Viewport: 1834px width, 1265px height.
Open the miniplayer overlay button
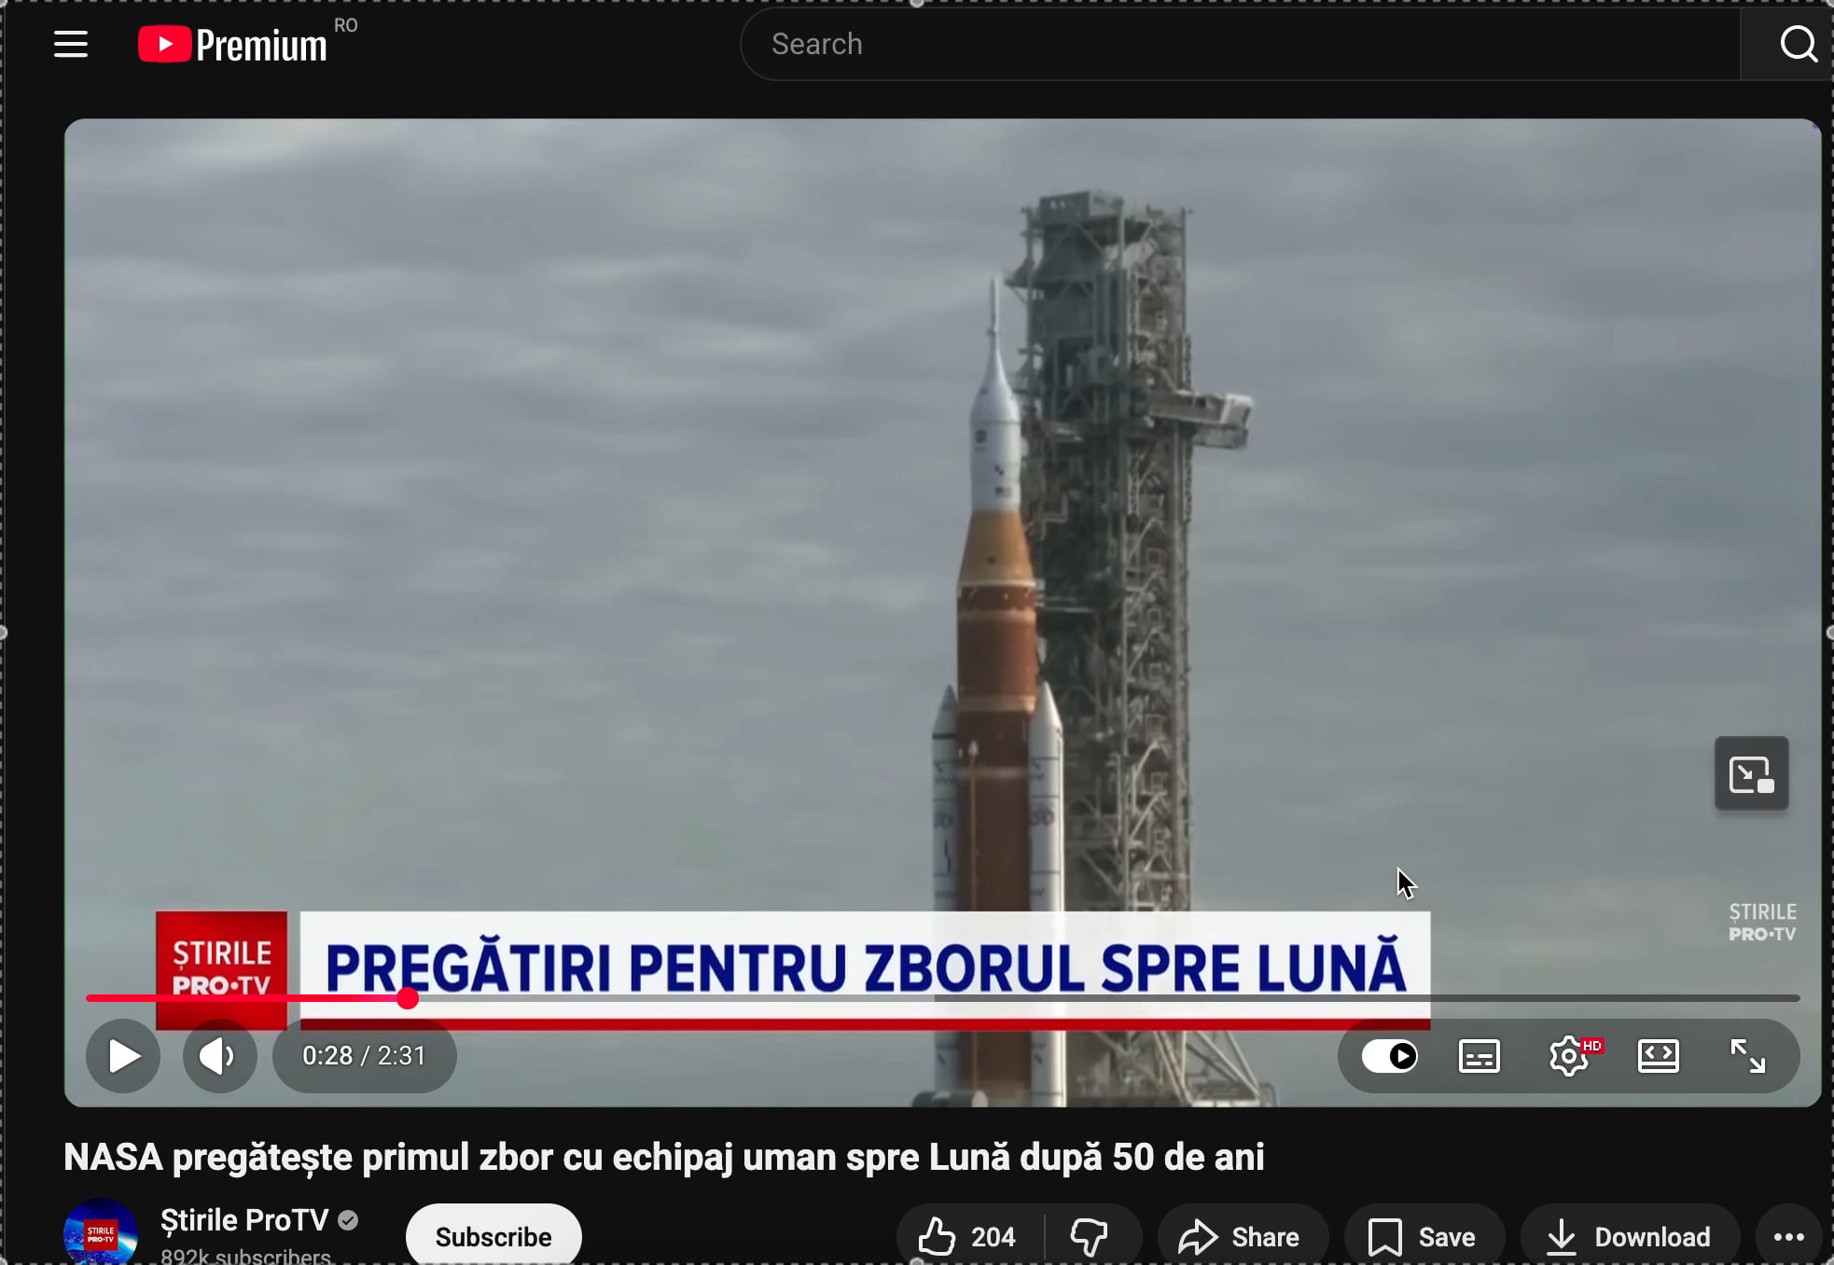[x=1751, y=774]
